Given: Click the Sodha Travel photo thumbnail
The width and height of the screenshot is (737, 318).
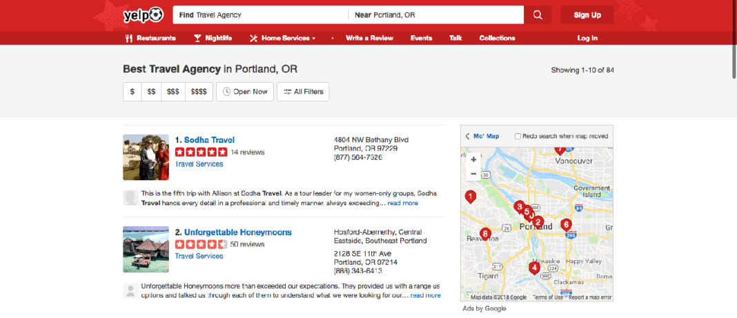Looking at the screenshot, I should [x=146, y=157].
